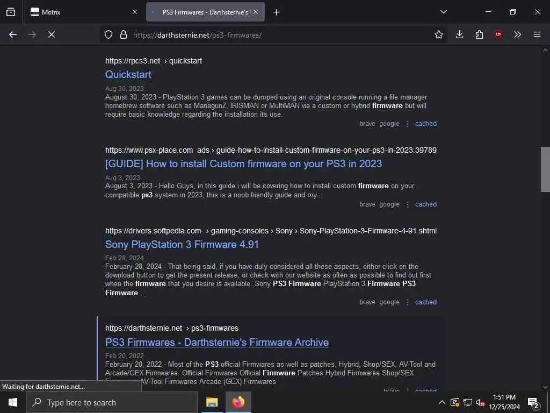Click the security warning tray icon
The image size is (550, 413).
(455, 402)
